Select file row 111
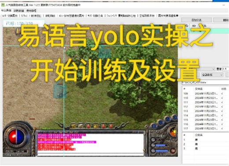Screen dimensions: 229x166 pyautogui.click(x=206, y=102)
